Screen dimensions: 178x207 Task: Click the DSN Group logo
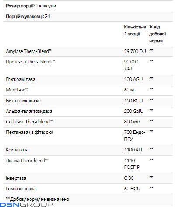click(27, 205)
